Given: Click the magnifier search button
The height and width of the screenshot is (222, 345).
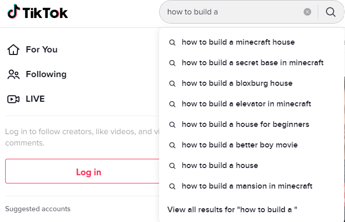Looking at the screenshot, I should [x=331, y=12].
